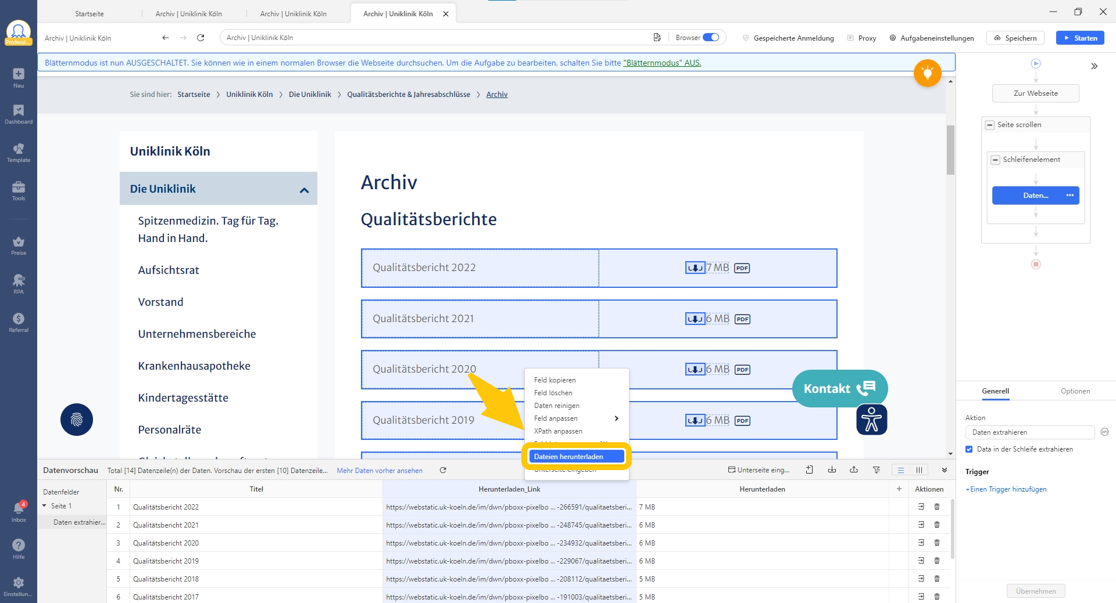Click the export (upload tray) icon in preview toolbar

coord(854,470)
